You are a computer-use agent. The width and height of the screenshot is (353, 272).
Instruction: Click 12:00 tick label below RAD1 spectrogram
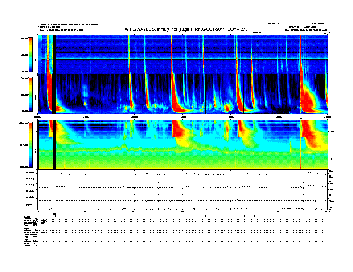[x=182, y=117]
